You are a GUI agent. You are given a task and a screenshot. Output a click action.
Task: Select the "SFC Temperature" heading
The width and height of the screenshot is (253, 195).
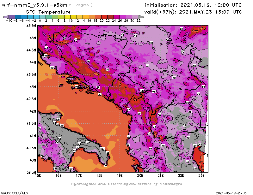point(48,12)
